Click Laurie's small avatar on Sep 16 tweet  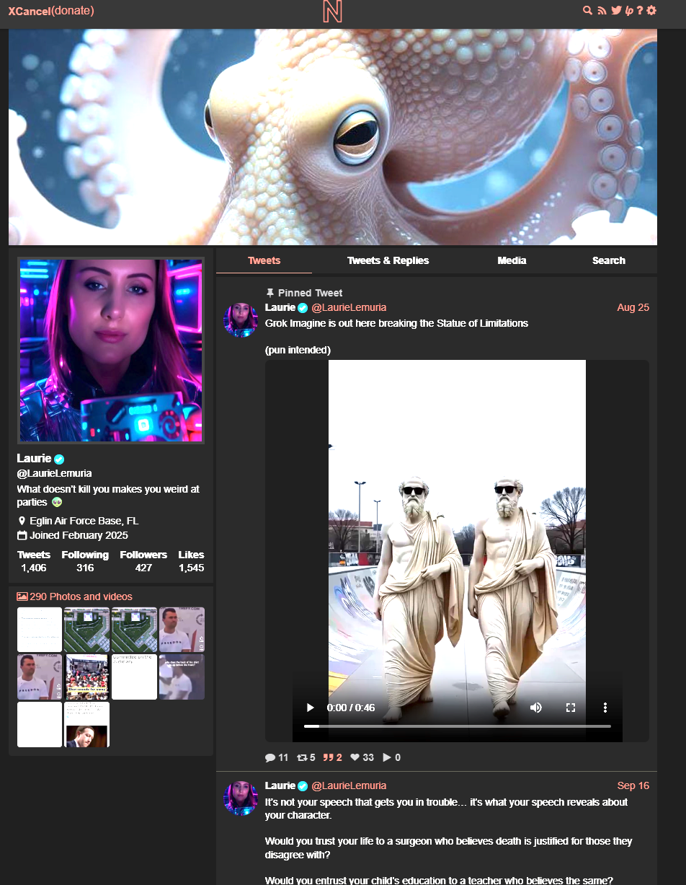(241, 798)
